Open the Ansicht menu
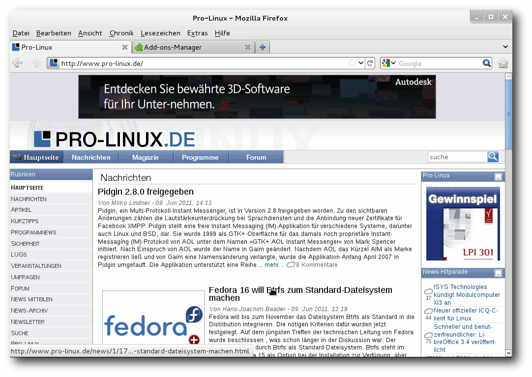532x377 pixels. click(x=90, y=33)
